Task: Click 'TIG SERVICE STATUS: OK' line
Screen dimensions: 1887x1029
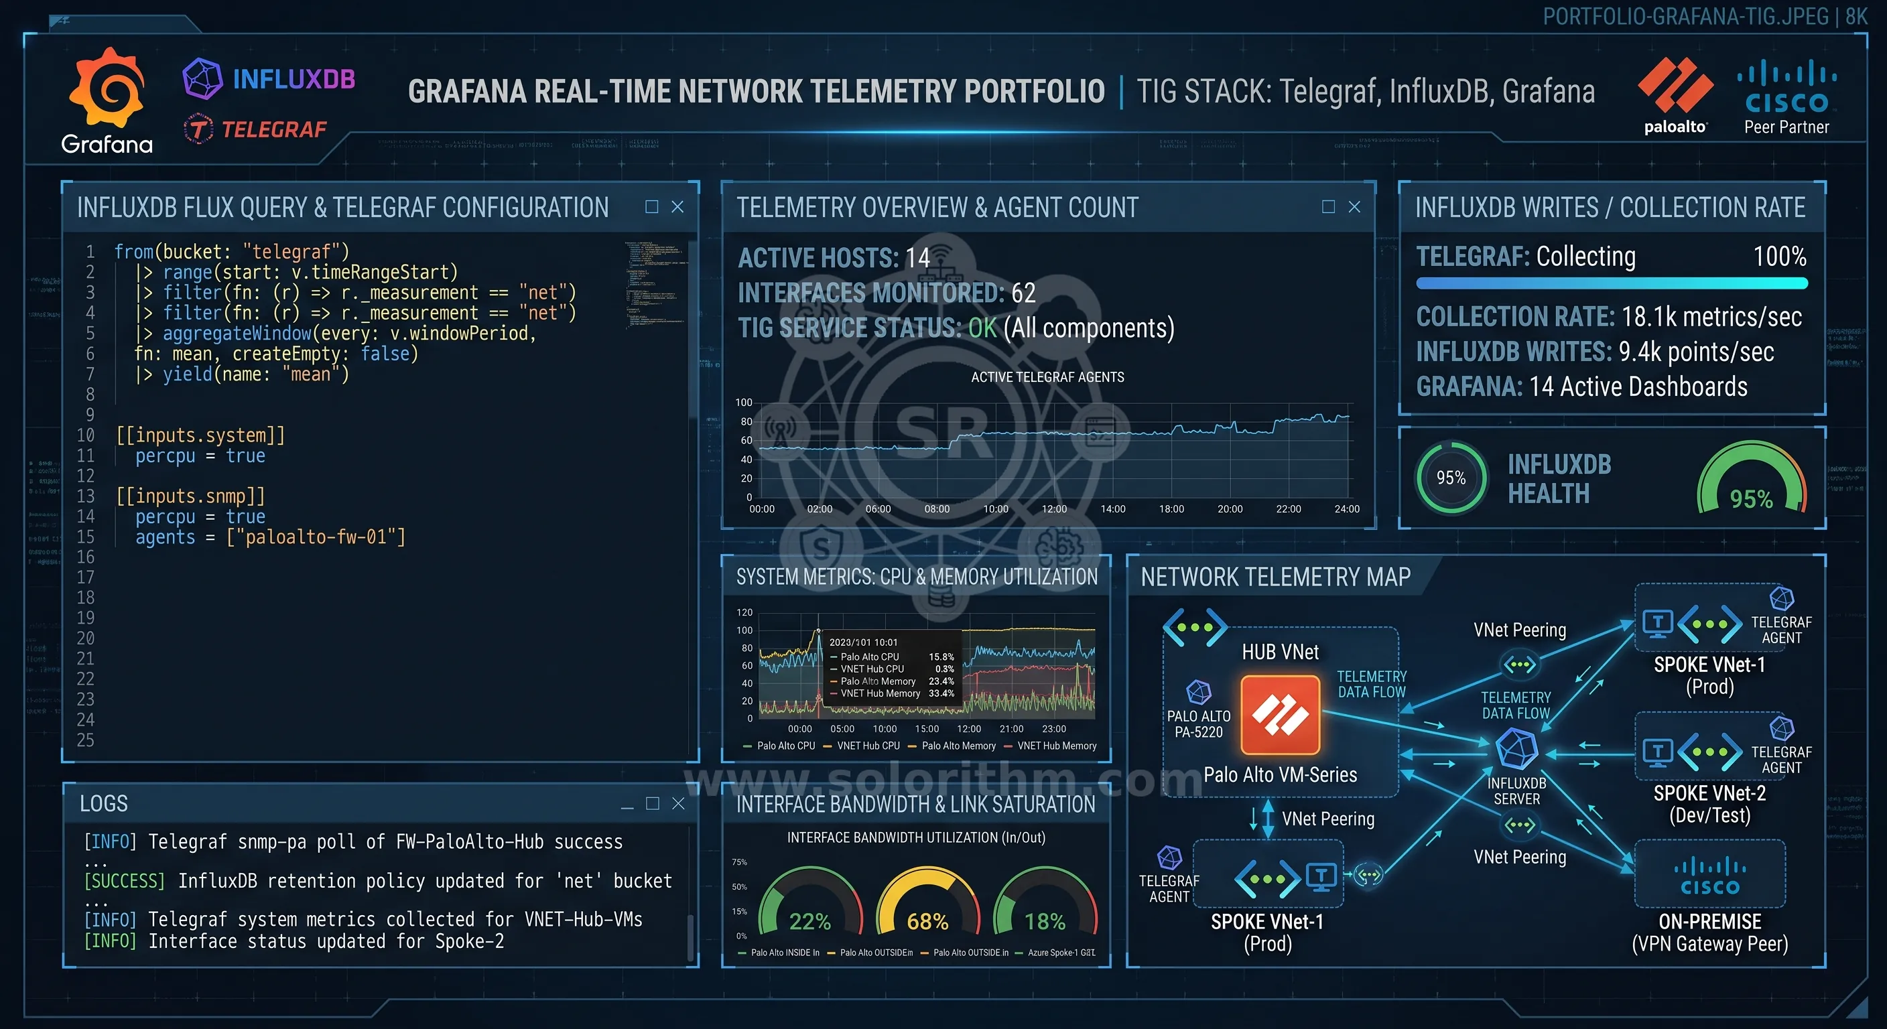Action: 956,328
